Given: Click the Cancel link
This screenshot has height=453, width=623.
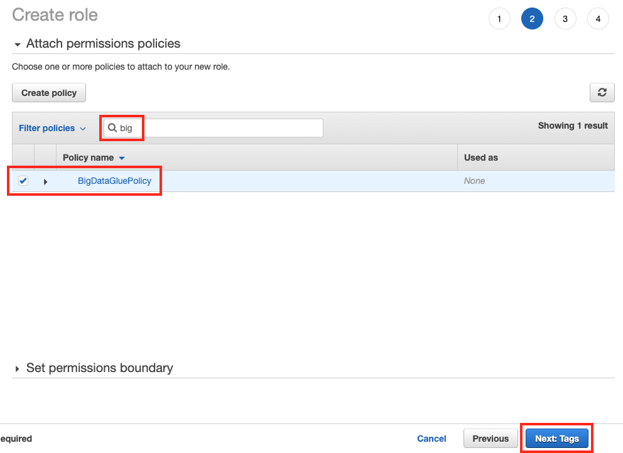Looking at the screenshot, I should (431, 439).
